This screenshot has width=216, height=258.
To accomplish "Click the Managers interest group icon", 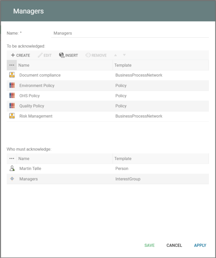I will (12, 179).
